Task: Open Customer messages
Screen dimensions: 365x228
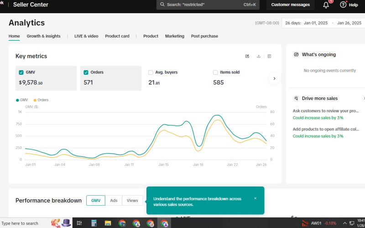Action: click(x=290, y=5)
